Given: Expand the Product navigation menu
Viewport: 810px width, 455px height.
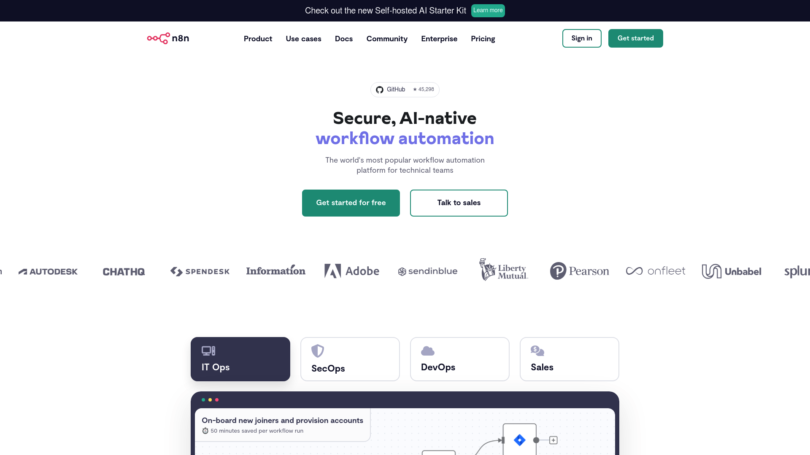Looking at the screenshot, I should tap(258, 38).
